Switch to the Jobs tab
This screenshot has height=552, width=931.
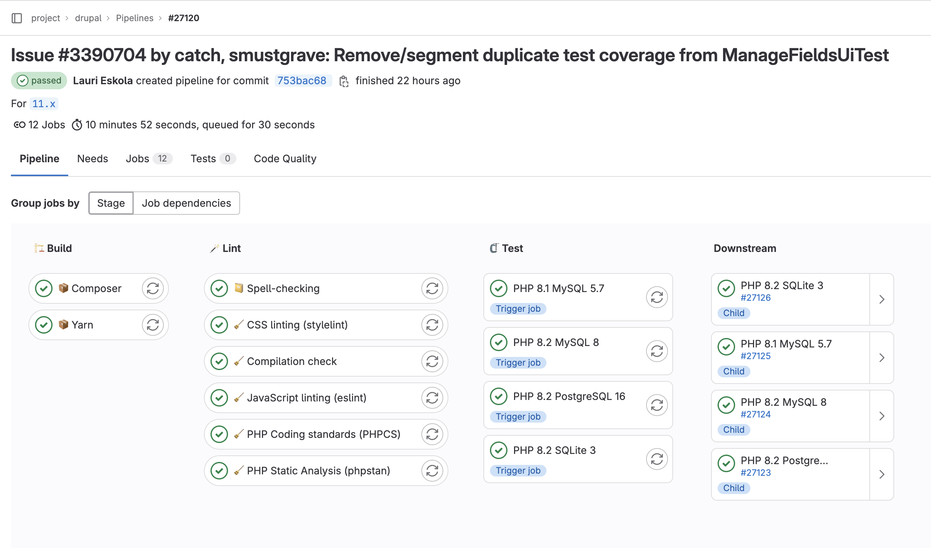tap(137, 159)
